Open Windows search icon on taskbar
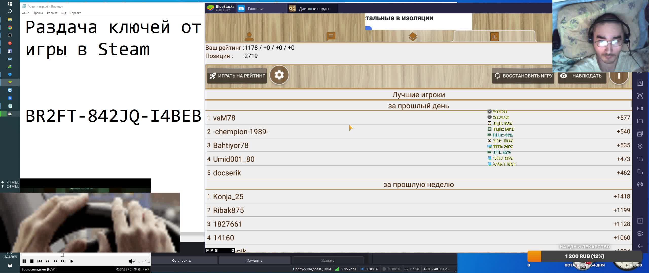 click(x=10, y=11)
